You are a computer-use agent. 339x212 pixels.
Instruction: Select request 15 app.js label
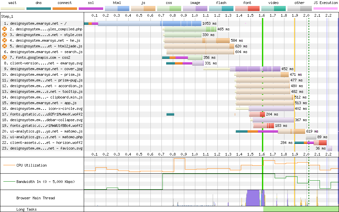pos(39,103)
